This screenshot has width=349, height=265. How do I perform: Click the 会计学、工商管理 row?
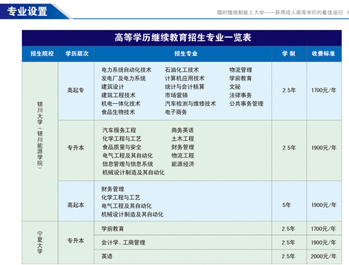(183, 242)
